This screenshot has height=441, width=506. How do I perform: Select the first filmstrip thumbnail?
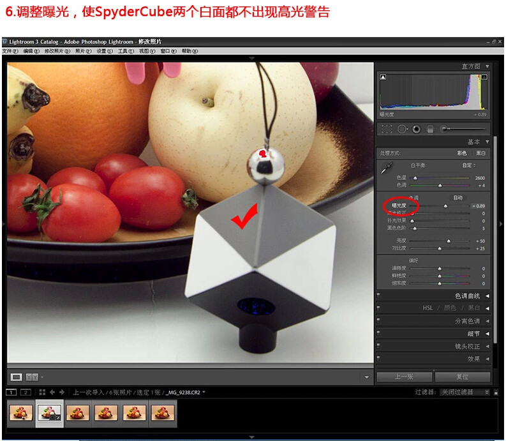[x=21, y=413]
